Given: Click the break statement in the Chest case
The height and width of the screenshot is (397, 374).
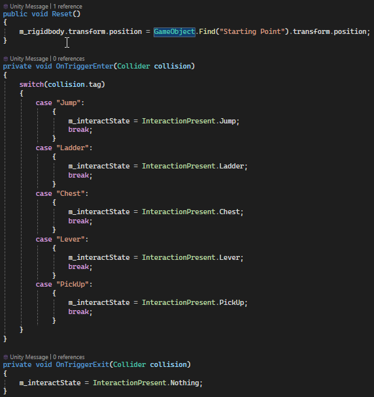Looking at the screenshot, I should [78, 221].
